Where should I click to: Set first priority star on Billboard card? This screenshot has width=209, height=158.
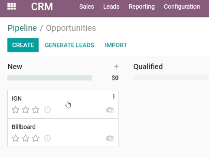[16, 138]
